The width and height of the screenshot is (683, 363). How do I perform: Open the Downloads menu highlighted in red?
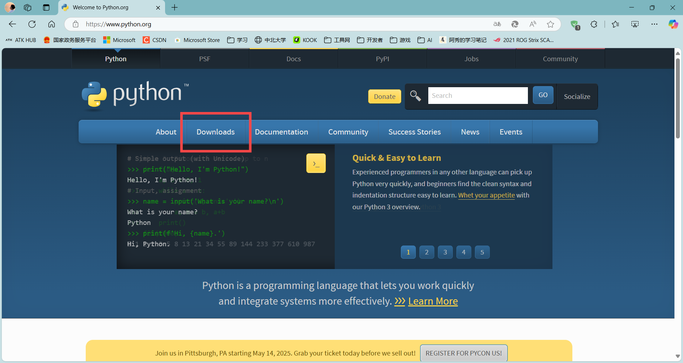click(x=216, y=132)
